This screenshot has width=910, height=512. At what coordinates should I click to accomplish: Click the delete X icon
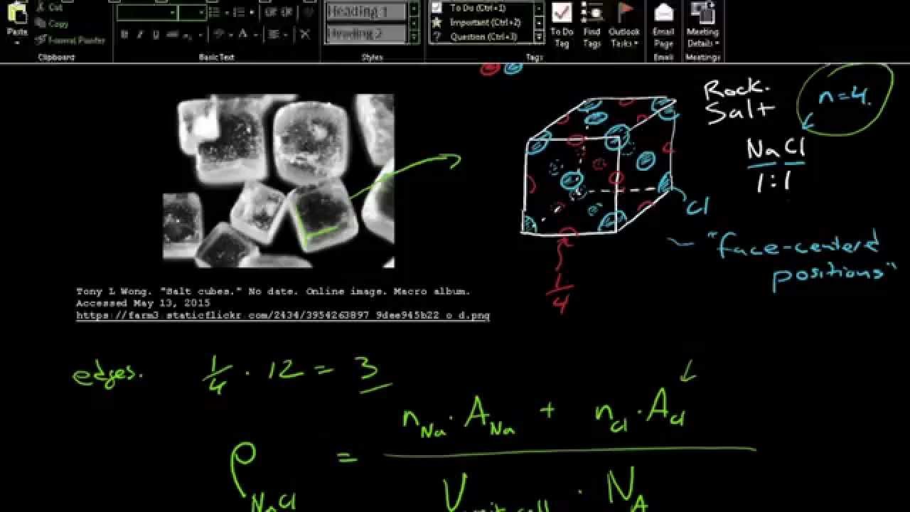[x=305, y=34]
